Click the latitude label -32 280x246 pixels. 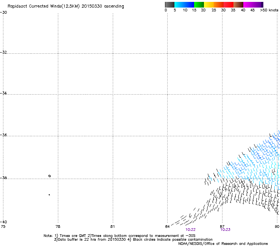pos(3,52)
